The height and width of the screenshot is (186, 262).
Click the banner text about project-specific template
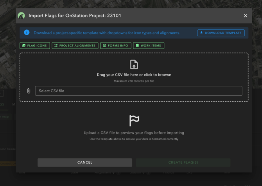coord(107,33)
